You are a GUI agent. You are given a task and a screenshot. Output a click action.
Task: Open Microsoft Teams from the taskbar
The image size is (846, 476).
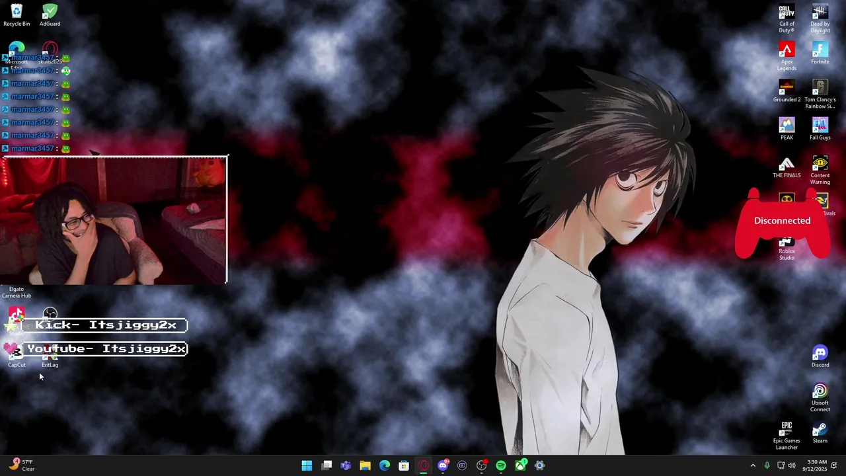point(346,465)
